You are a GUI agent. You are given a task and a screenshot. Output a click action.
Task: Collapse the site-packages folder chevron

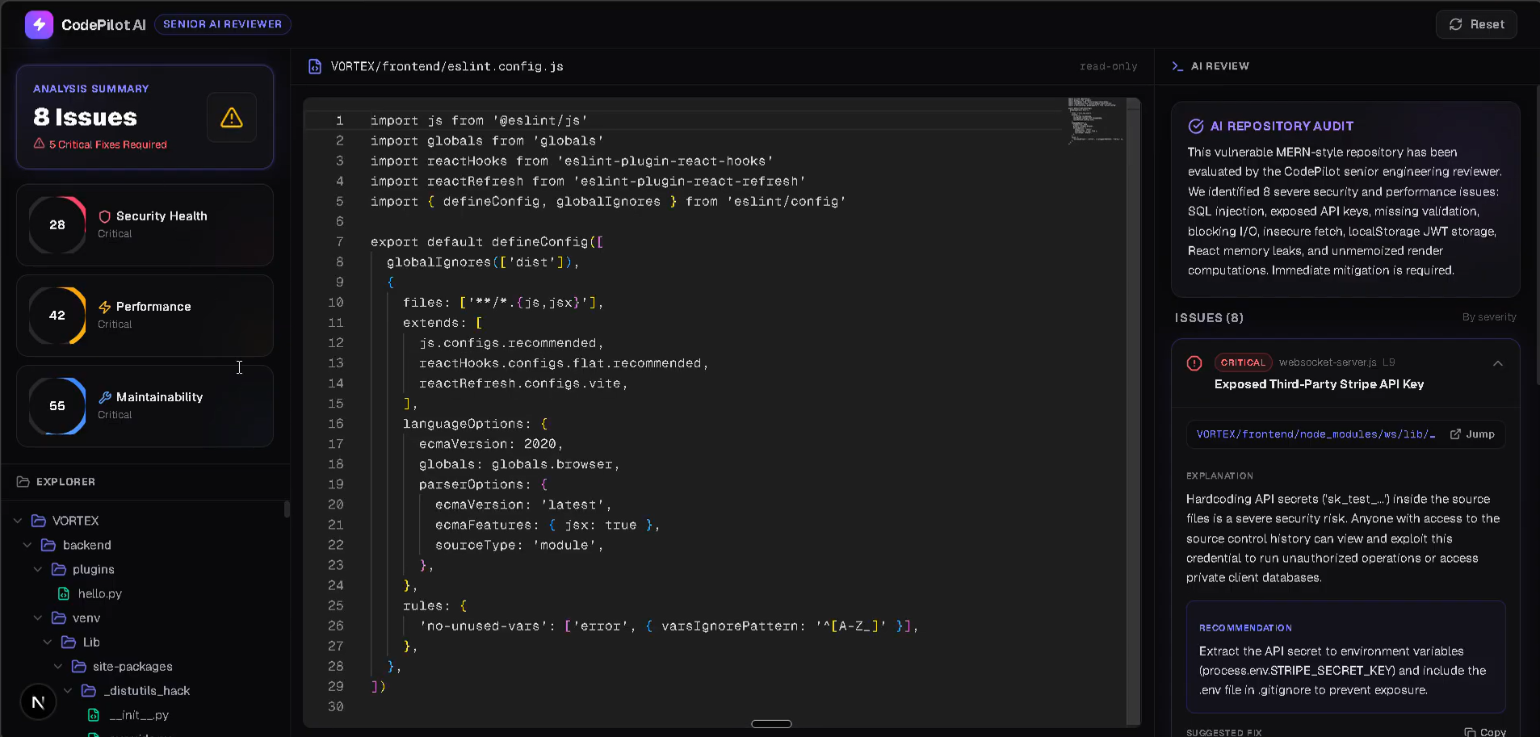57,666
